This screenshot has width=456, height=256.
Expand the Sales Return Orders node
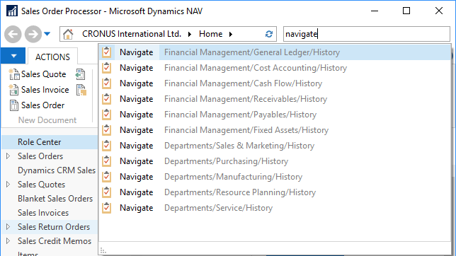tap(8, 227)
